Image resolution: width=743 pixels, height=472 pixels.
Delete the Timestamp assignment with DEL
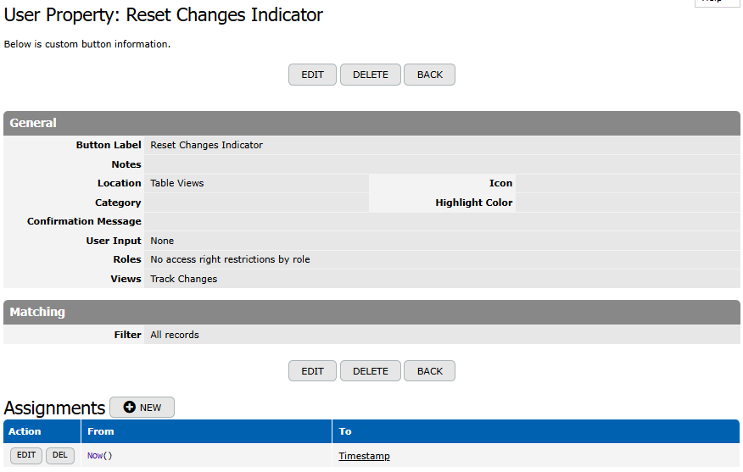click(x=59, y=455)
